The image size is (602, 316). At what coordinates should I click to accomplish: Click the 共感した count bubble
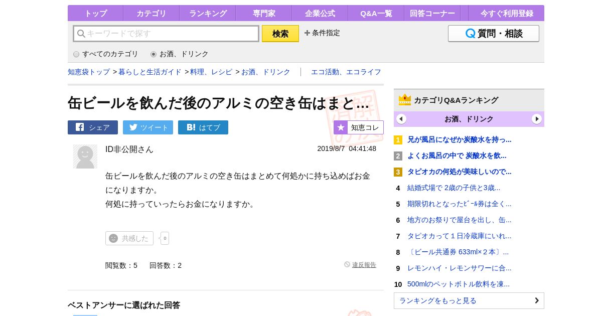pyautogui.click(x=165, y=238)
